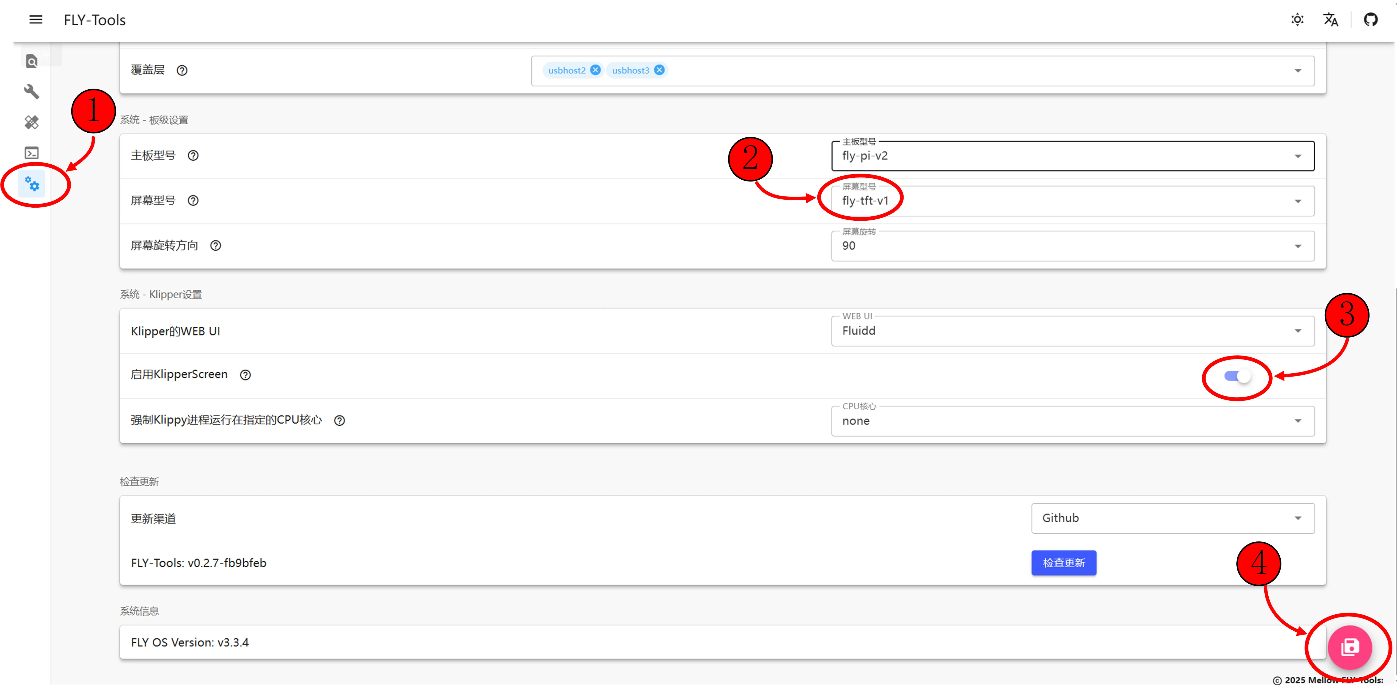
Task: Remove the usbhost3 overlay chip
Action: [659, 70]
